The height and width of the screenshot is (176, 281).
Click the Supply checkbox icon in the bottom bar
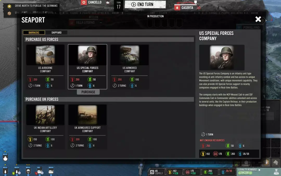tap(152, 172)
